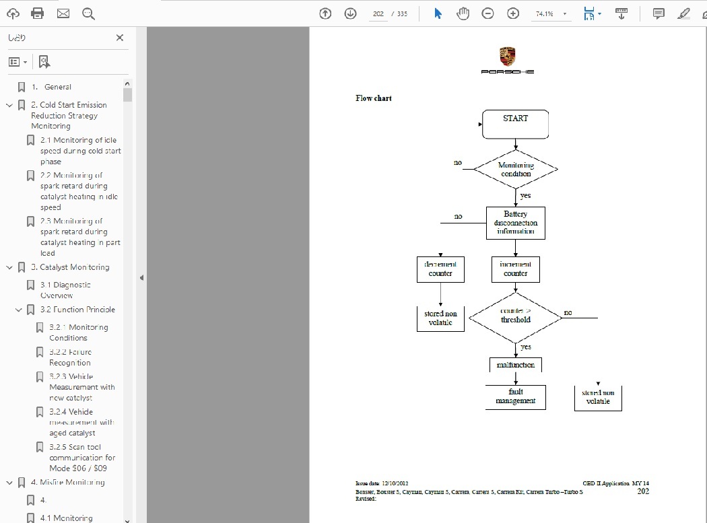Open 2.3 spark retard part load bookmark
Viewport: 707px width, 523px height.
coord(80,237)
